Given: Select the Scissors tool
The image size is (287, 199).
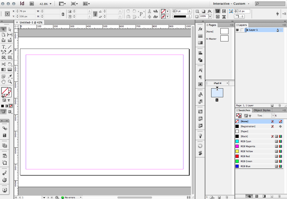Looking at the screenshot, I should click(x=4, y=64).
